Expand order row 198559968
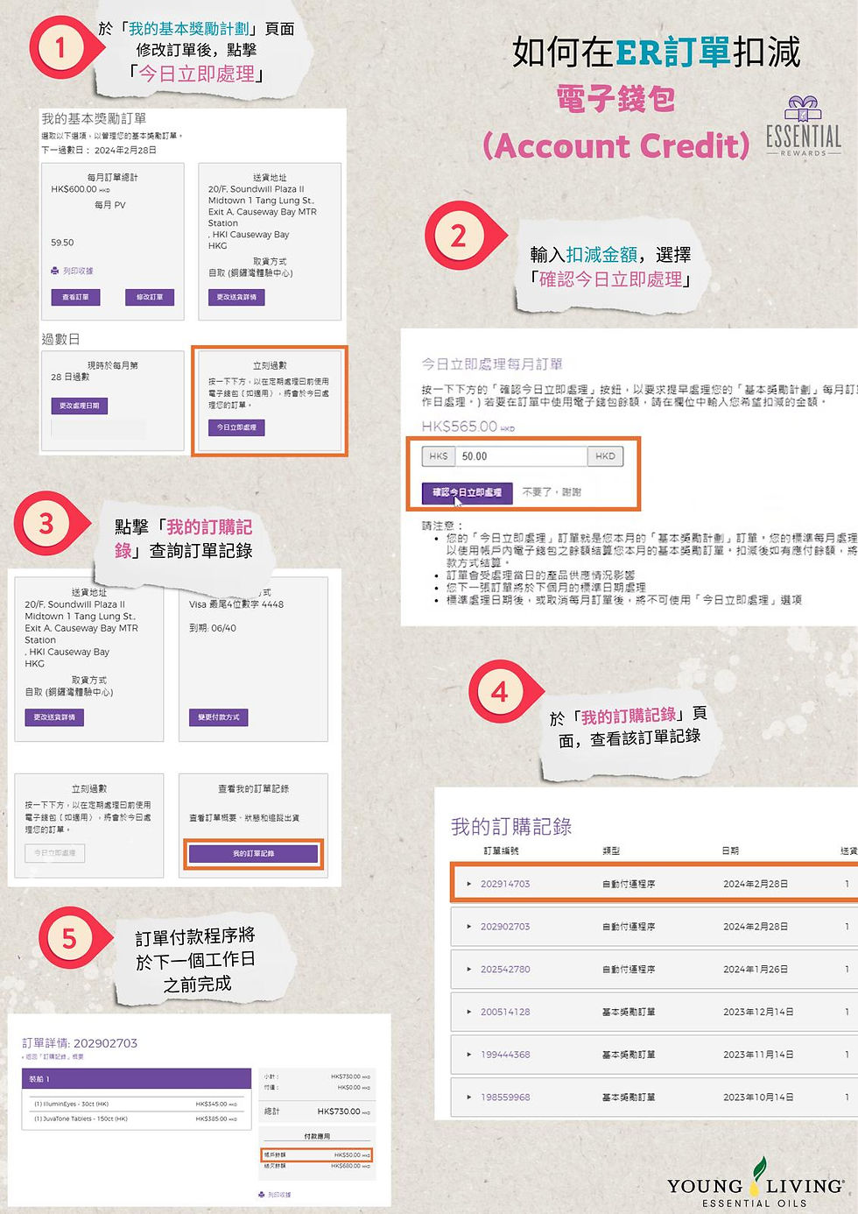The width and height of the screenshot is (858, 1214). (469, 1097)
